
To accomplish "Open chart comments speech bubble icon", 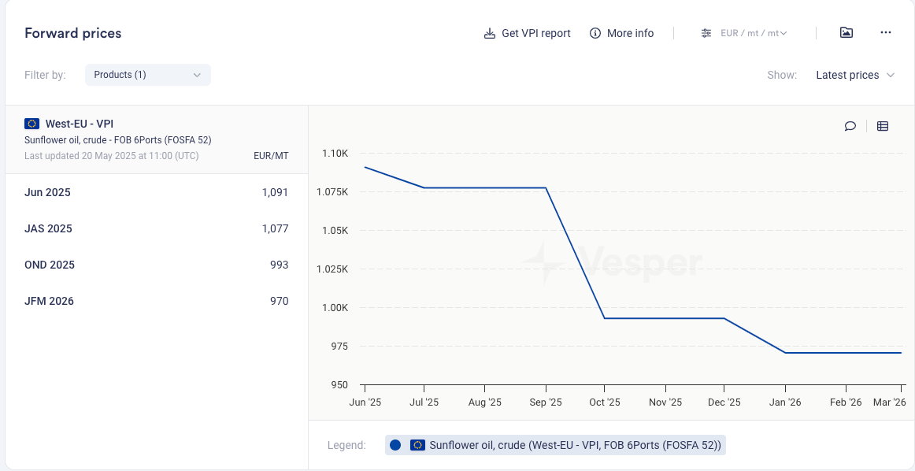I will pyautogui.click(x=850, y=126).
